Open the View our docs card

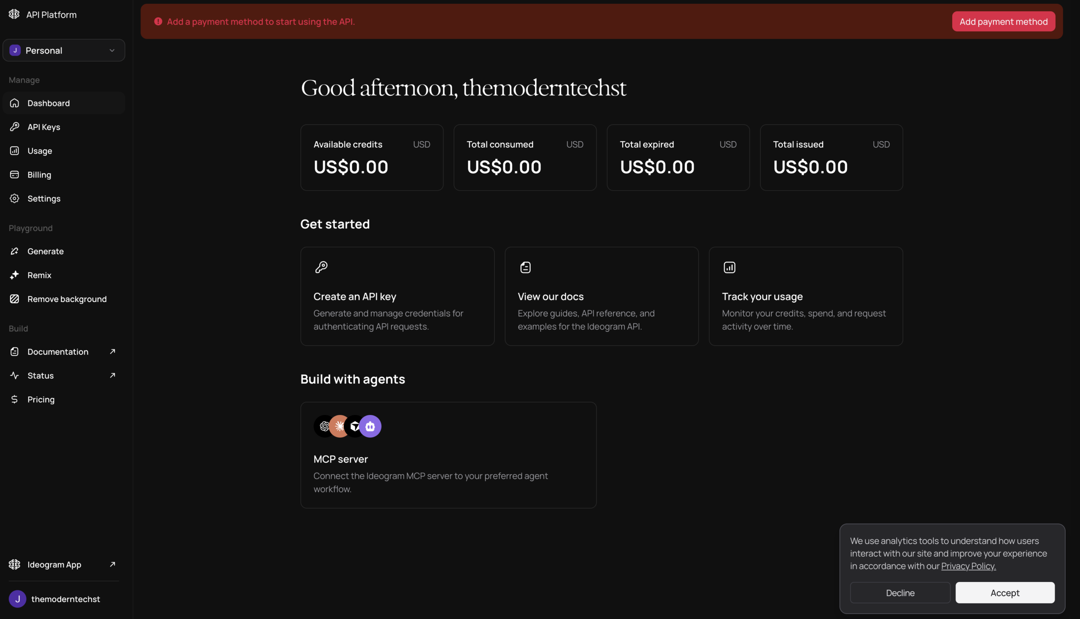(x=602, y=296)
